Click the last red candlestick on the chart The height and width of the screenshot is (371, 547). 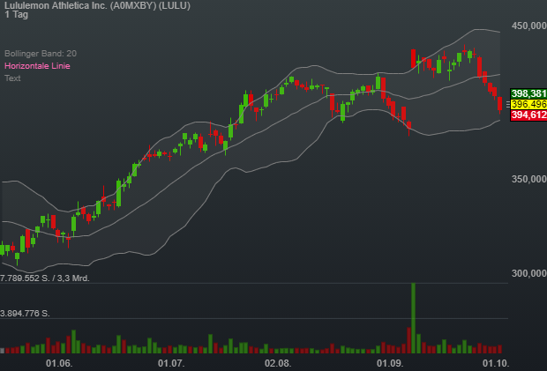click(x=500, y=104)
